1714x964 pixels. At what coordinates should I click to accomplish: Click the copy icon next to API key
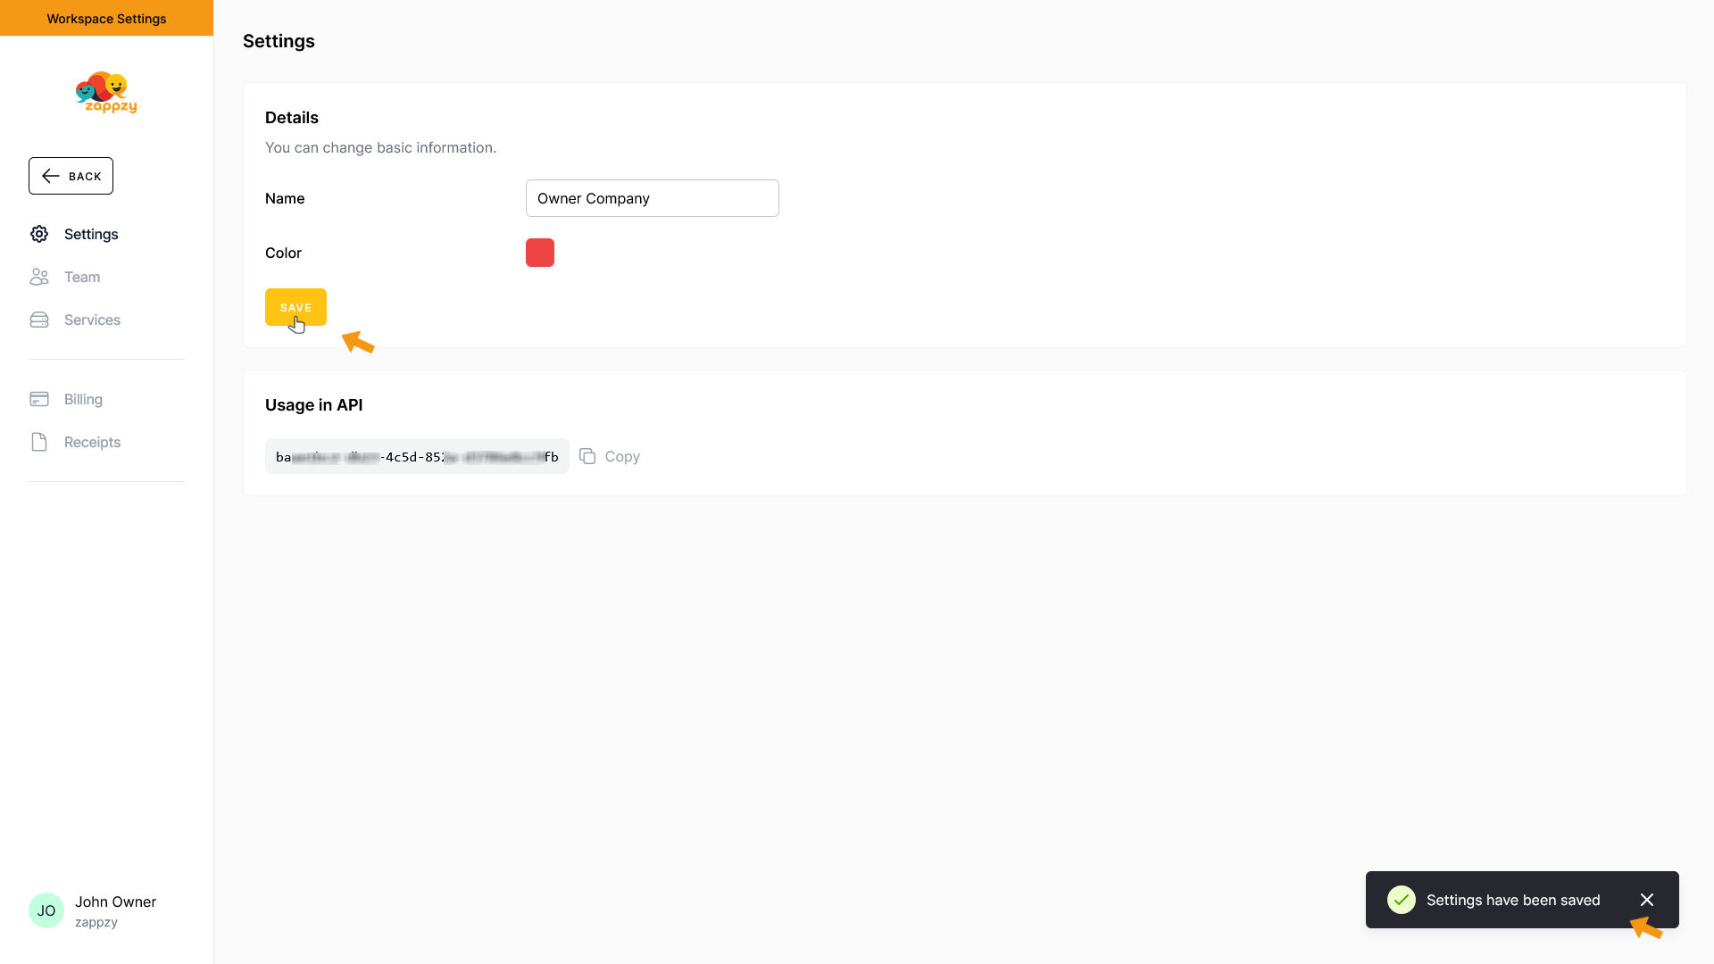(587, 456)
